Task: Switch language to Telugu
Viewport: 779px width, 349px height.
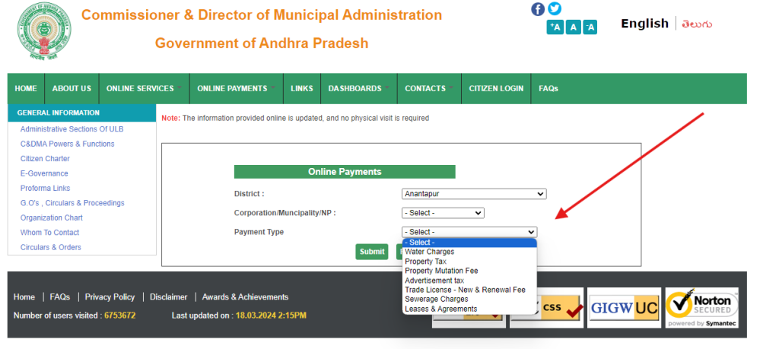Action: (x=697, y=24)
